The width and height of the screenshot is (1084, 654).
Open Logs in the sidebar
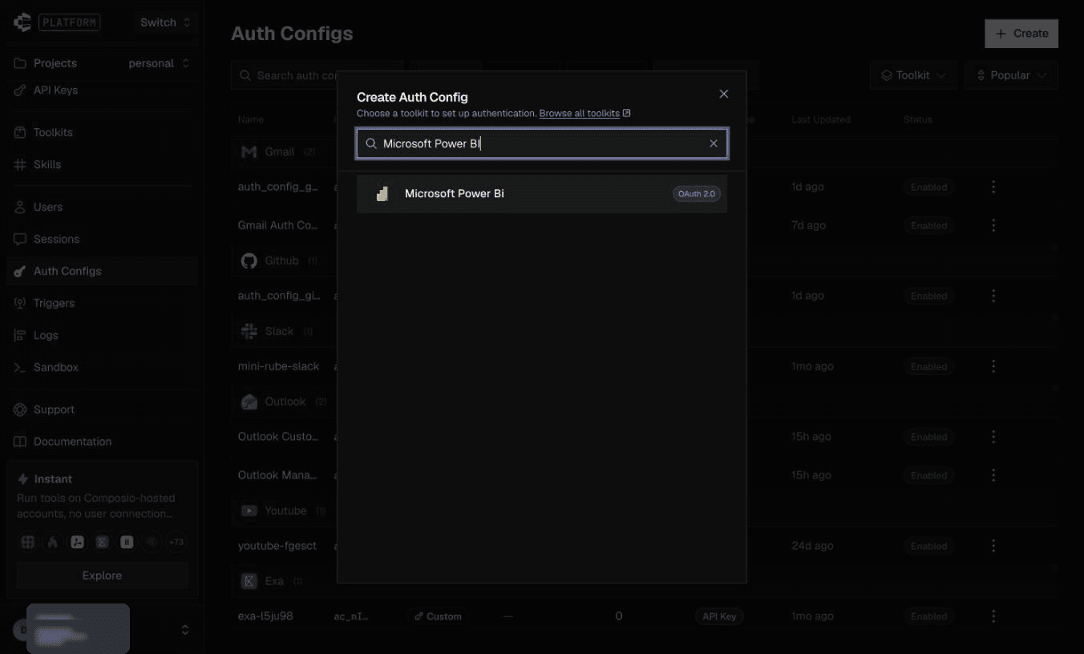click(x=46, y=335)
